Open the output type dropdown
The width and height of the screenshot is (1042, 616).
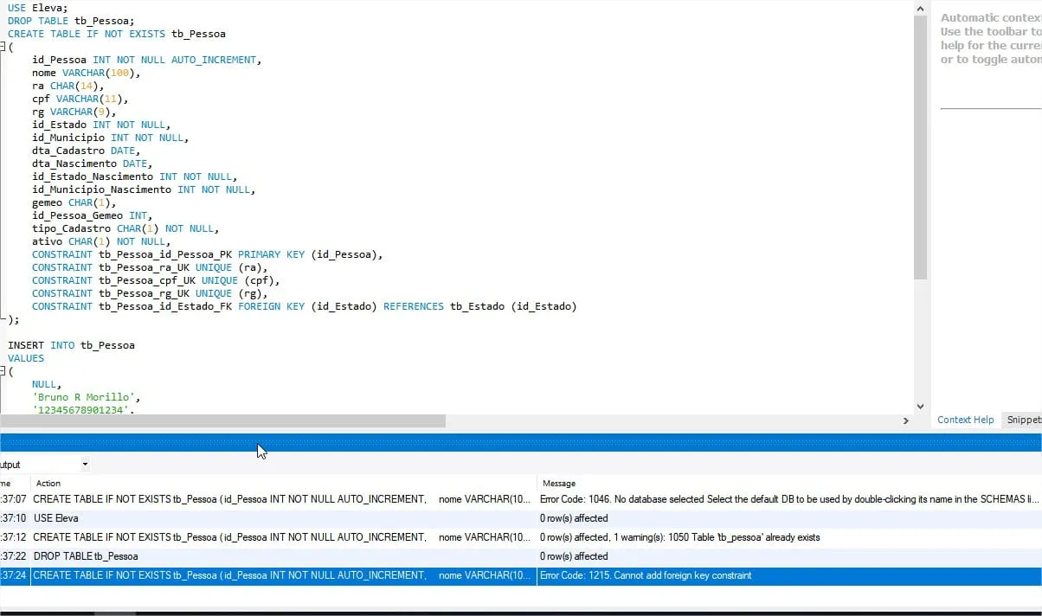tap(83, 464)
